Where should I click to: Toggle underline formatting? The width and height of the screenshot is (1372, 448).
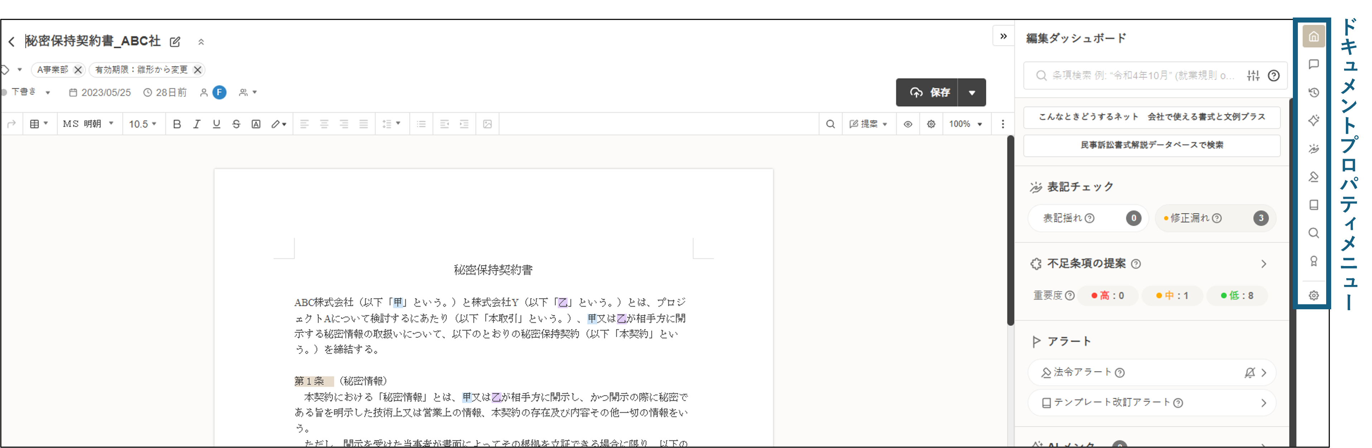(x=216, y=124)
